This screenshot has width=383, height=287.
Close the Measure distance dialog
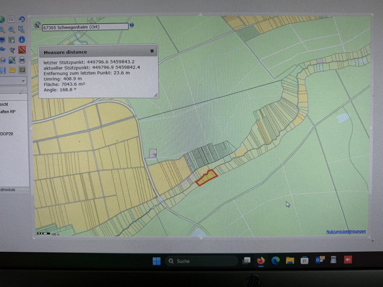(152, 51)
